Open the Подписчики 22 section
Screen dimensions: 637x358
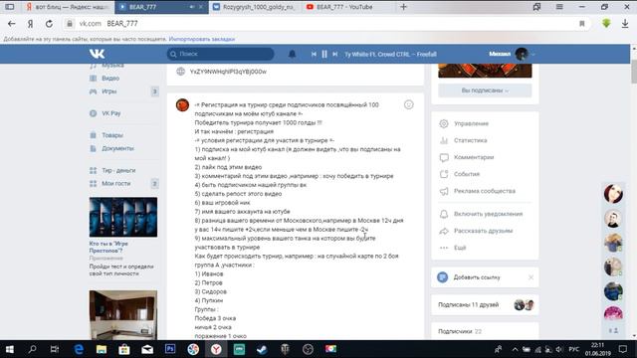click(x=460, y=331)
